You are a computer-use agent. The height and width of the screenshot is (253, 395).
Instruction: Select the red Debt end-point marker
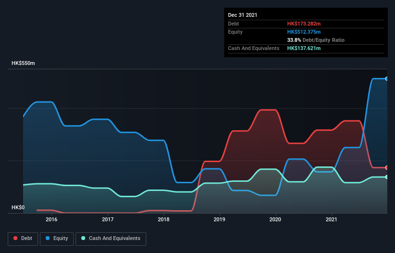point(387,168)
